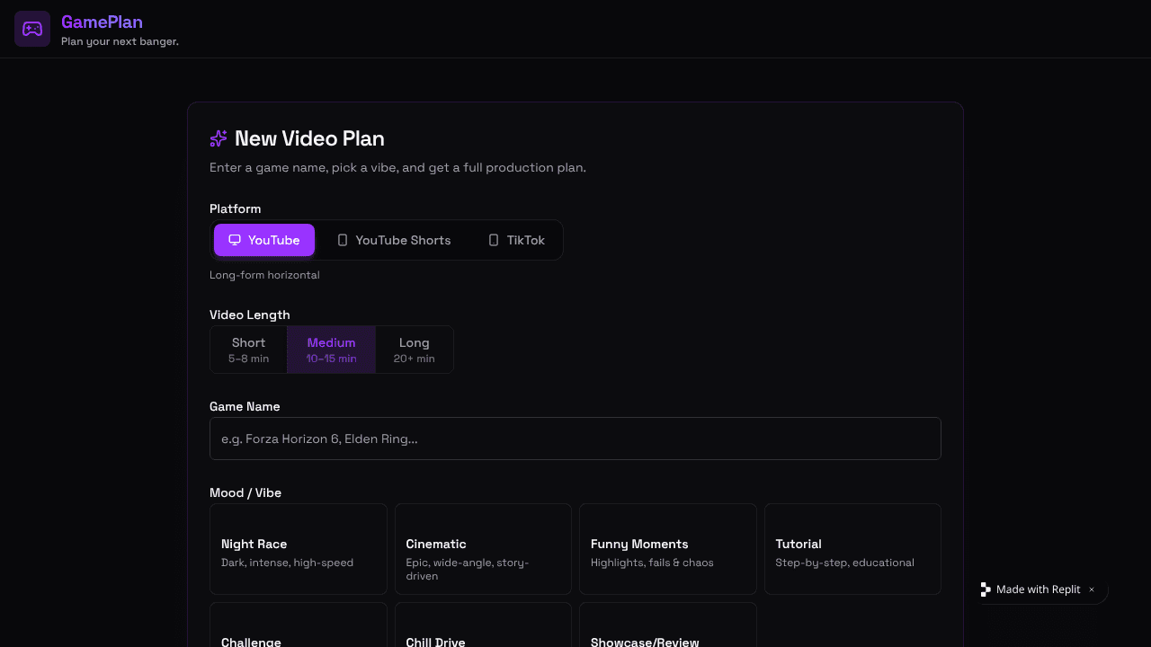Click the phone icon in YouTube Shorts
This screenshot has height=647, width=1151.
(343, 240)
